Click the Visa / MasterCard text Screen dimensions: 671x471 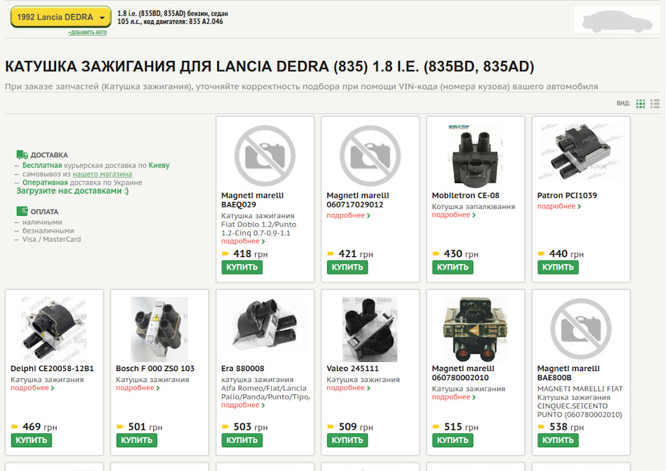tap(51, 239)
